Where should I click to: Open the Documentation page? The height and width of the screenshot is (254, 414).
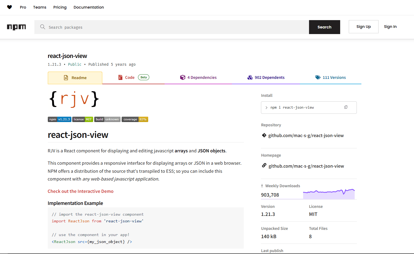point(89,7)
